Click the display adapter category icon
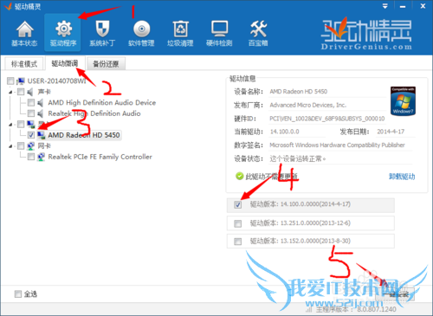This screenshot has height=316, width=433. [31, 125]
